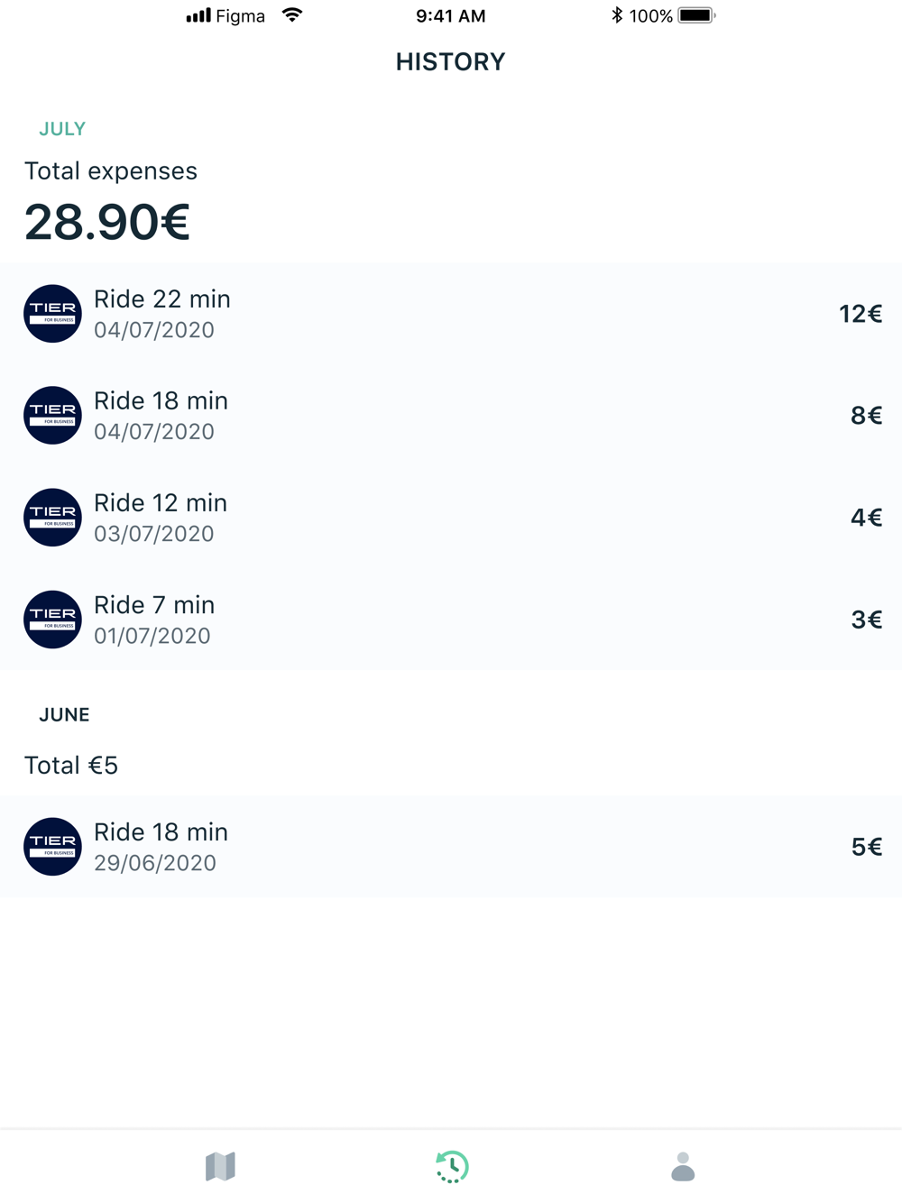The height and width of the screenshot is (1203, 902).
Task: Tap TIER logo on 7 min ride
Action: pyautogui.click(x=52, y=620)
